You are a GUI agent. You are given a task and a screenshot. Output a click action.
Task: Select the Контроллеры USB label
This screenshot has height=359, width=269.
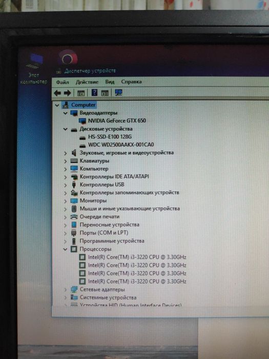tap(102, 185)
